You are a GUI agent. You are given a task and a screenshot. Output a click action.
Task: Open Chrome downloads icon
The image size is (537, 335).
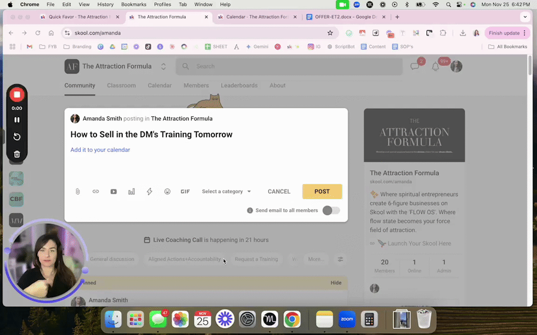coord(463,33)
